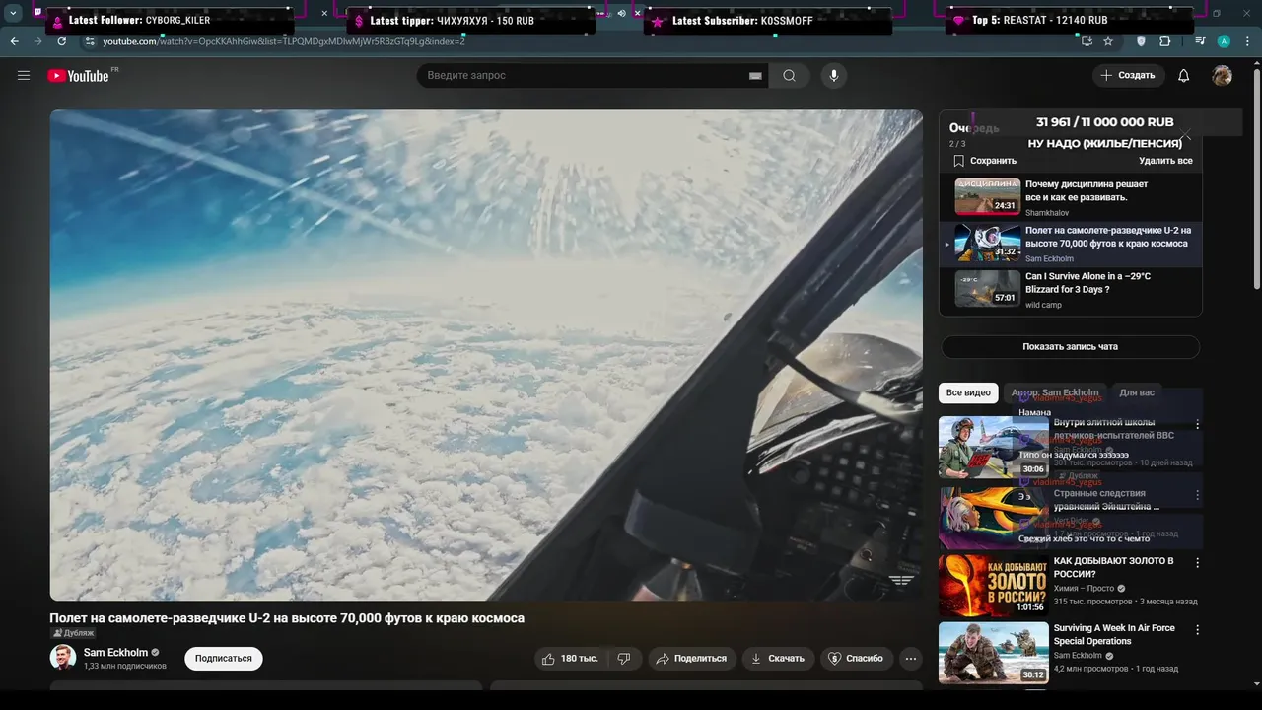
Task: Reload the page with the browser refresh icon
Action: (x=62, y=41)
